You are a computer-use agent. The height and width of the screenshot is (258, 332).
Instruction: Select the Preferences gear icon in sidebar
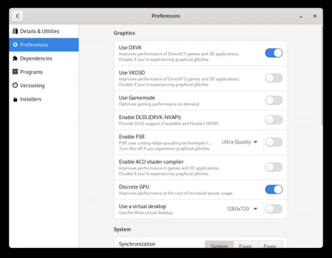point(15,45)
